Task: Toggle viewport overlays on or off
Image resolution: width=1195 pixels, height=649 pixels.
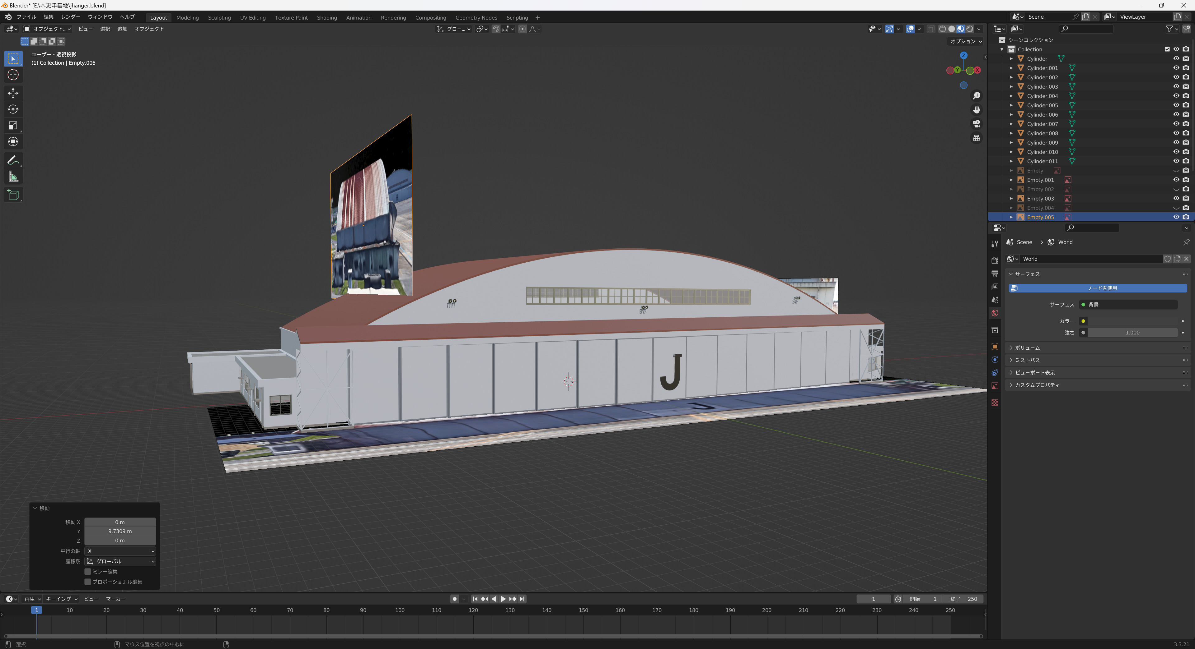Action: pos(910,29)
